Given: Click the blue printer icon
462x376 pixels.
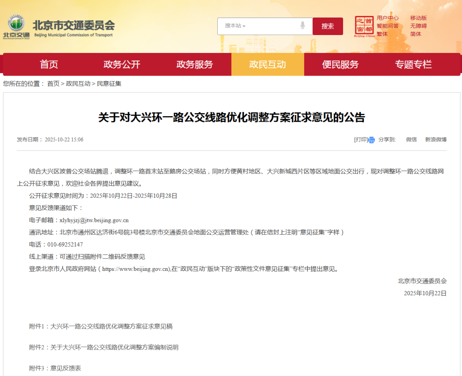Looking at the screenshot, I should point(371,140).
